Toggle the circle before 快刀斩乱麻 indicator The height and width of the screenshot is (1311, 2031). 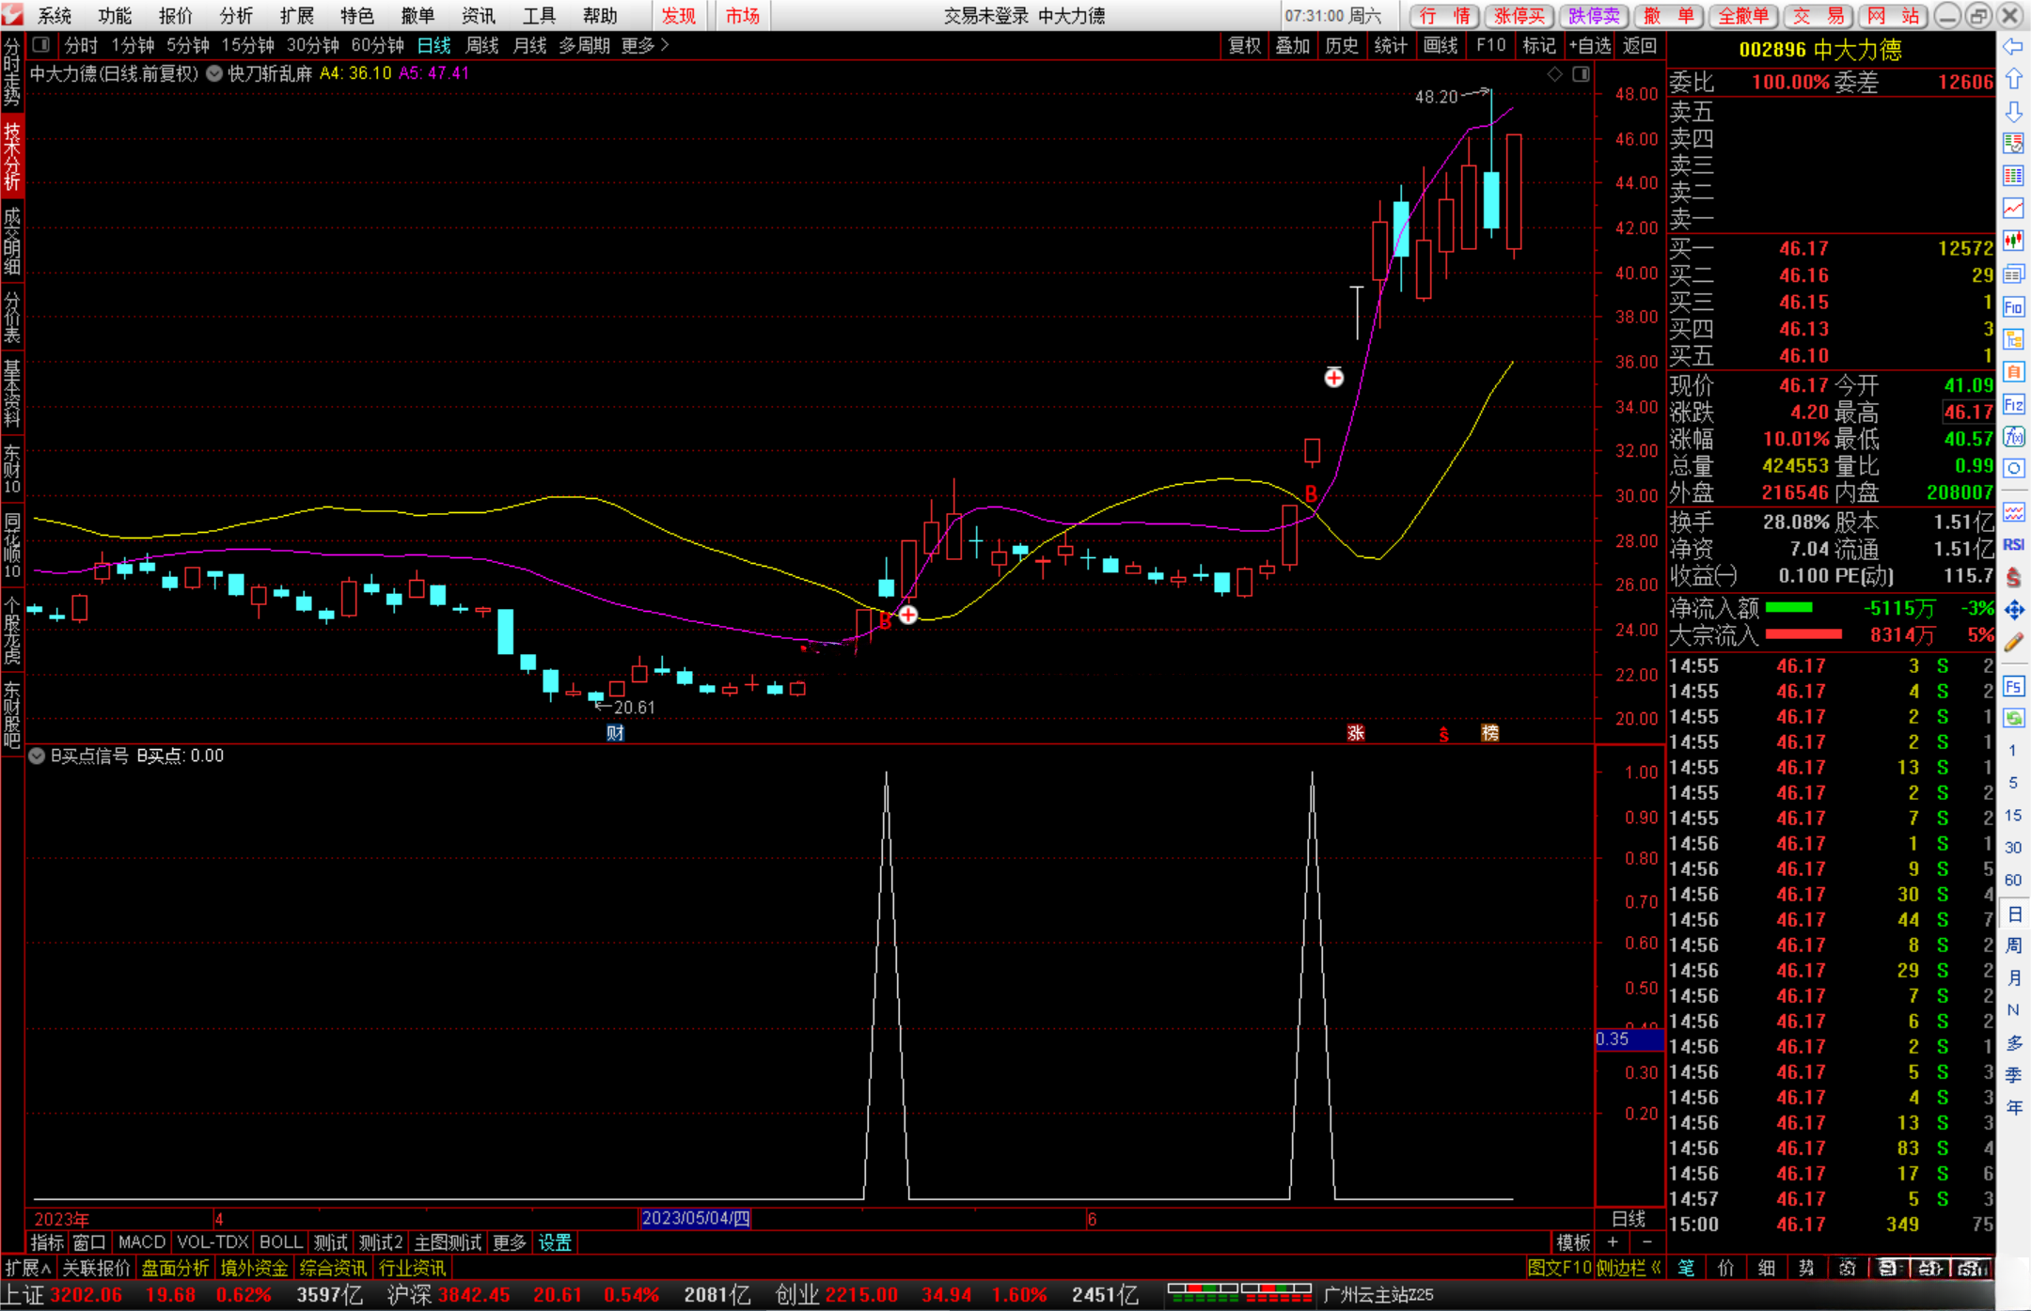pos(214,73)
